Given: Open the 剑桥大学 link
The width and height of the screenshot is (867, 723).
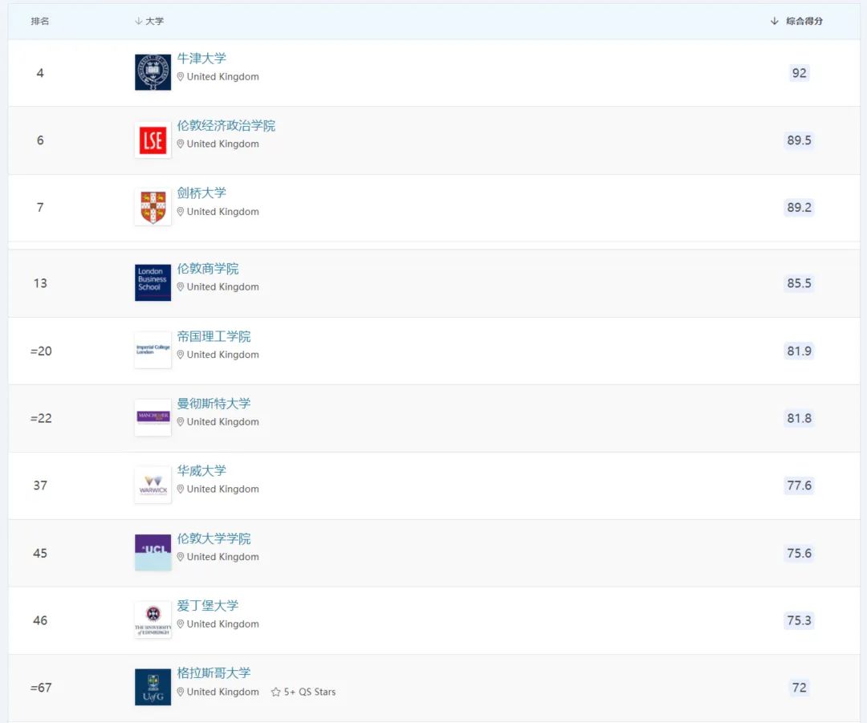Looking at the screenshot, I should [x=201, y=193].
